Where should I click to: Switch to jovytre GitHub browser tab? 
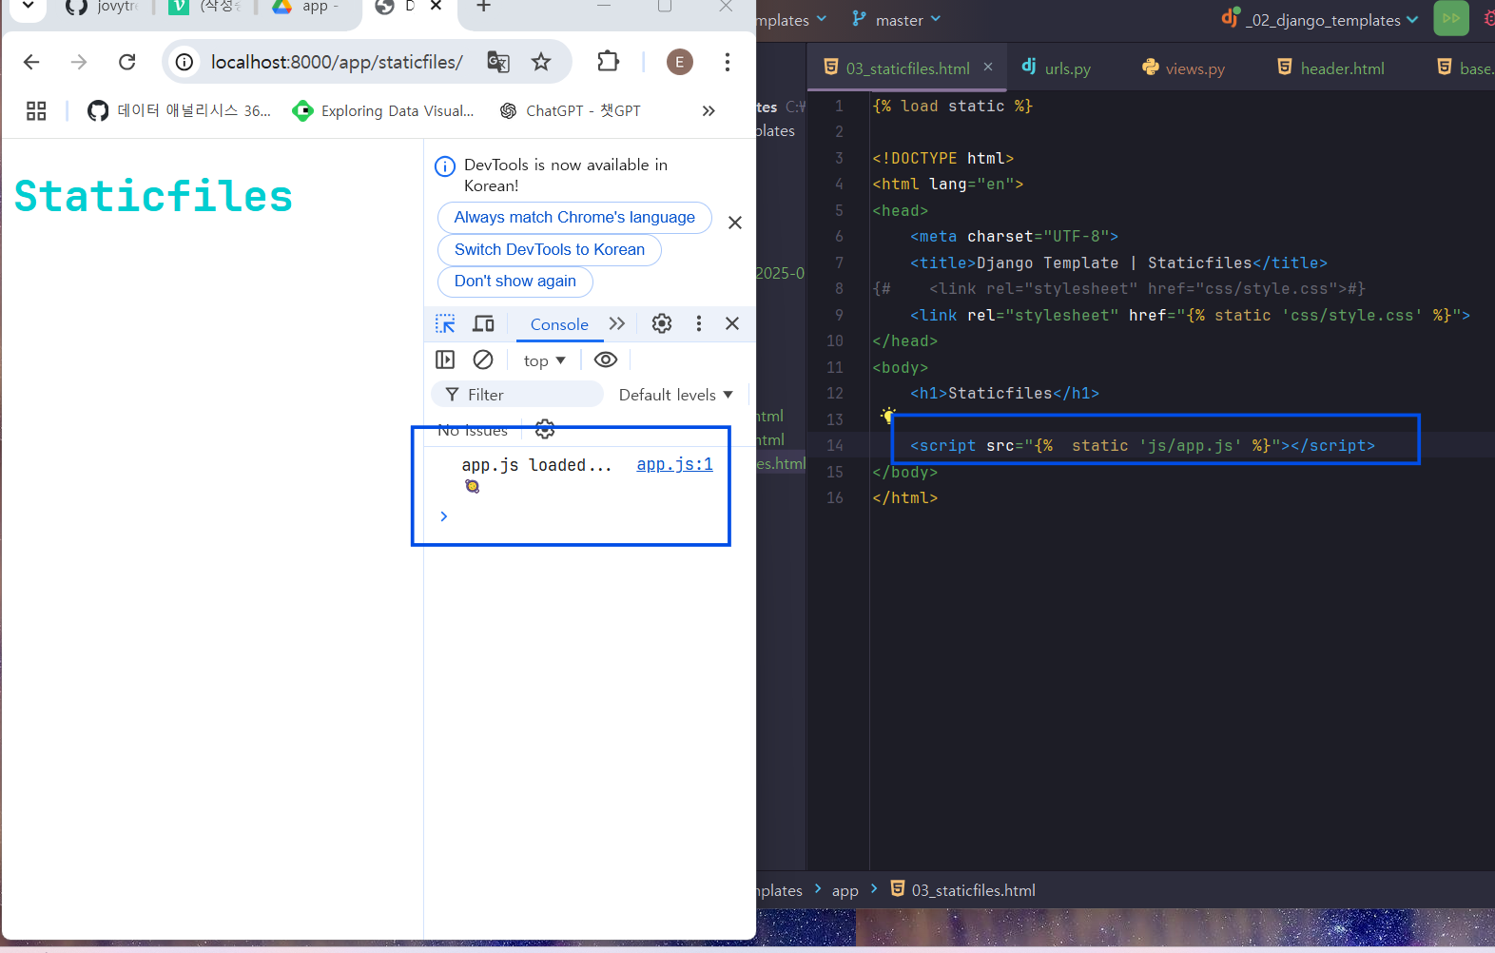pyautogui.click(x=103, y=7)
